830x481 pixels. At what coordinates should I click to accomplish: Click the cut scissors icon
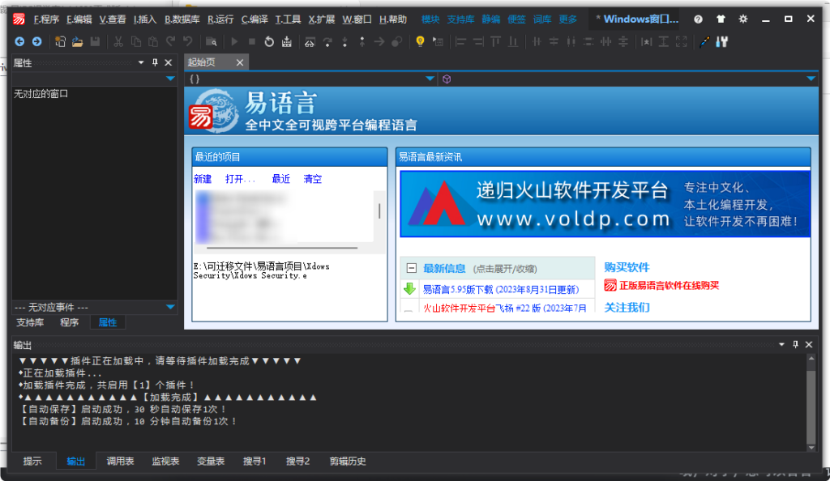[118, 41]
